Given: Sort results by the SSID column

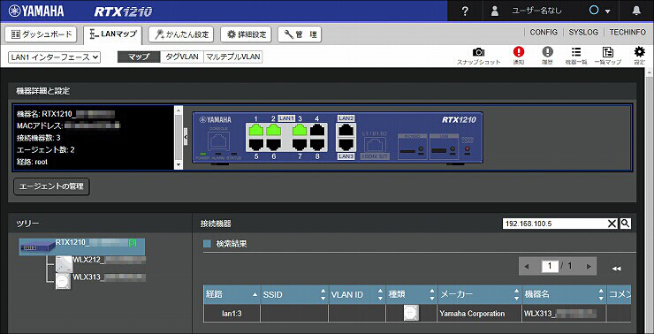Looking at the screenshot, I should pos(294,295).
